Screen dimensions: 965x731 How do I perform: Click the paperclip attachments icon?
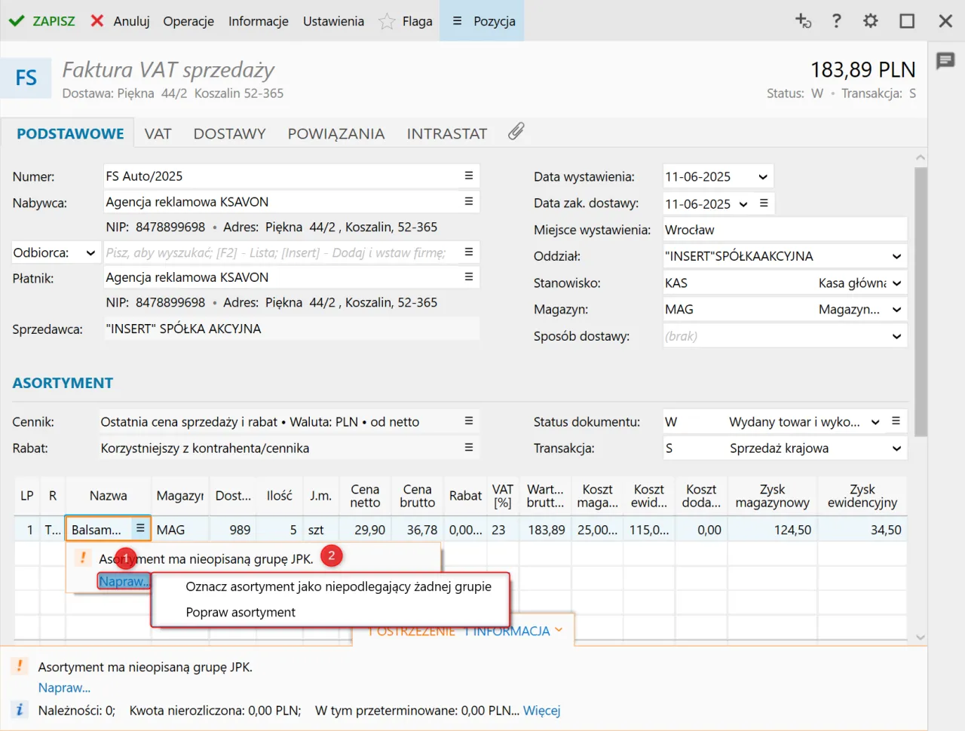click(x=516, y=132)
